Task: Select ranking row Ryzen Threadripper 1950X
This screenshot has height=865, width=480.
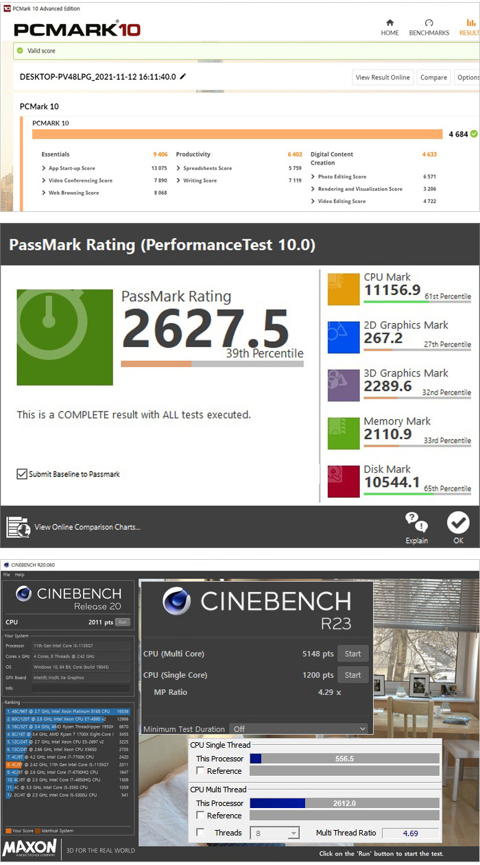Action: click(x=68, y=726)
